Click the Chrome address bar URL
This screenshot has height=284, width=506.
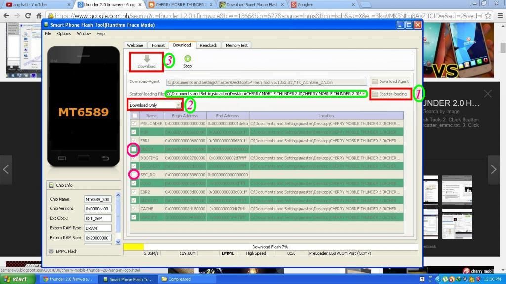point(268,15)
